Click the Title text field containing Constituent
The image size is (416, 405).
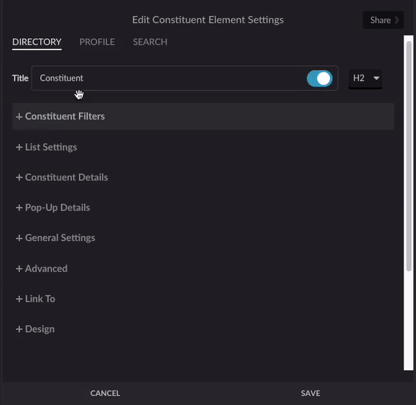[168, 78]
